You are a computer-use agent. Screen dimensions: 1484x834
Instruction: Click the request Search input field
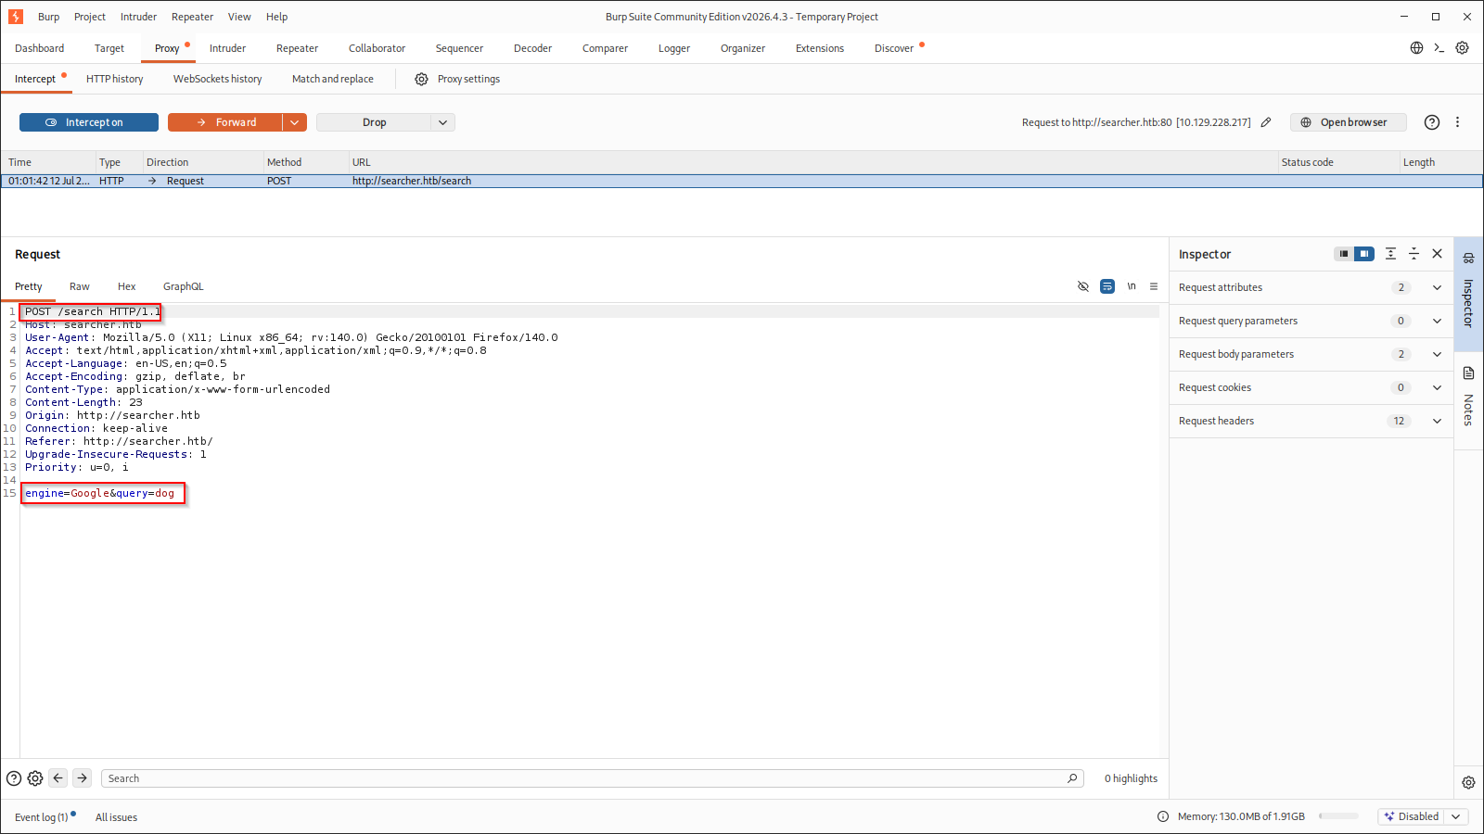coord(594,778)
